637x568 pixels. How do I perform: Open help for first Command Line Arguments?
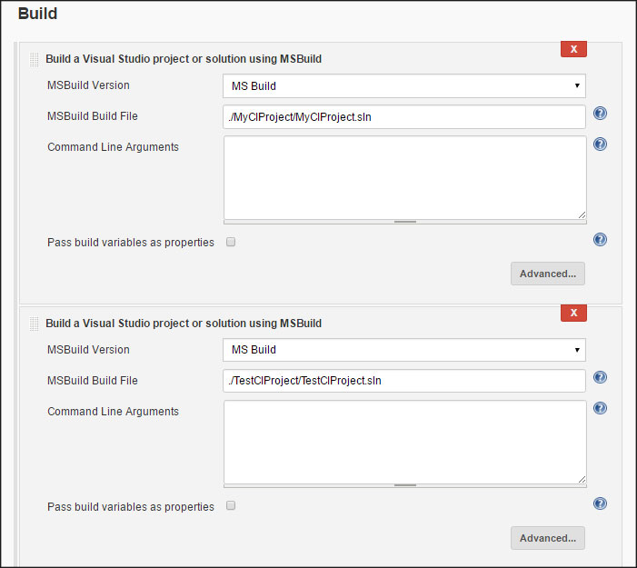point(600,144)
